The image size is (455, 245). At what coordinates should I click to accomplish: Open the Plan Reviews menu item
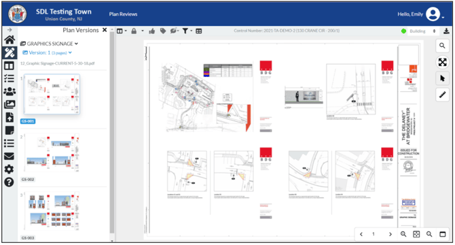coord(123,14)
